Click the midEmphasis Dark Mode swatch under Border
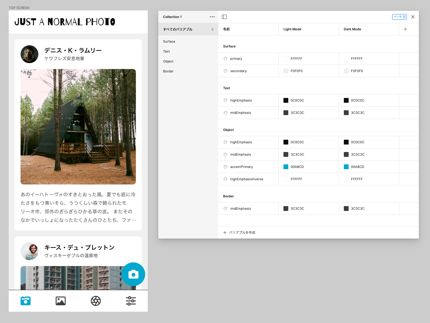Viewport: 430px width, 323px height. 346,208
